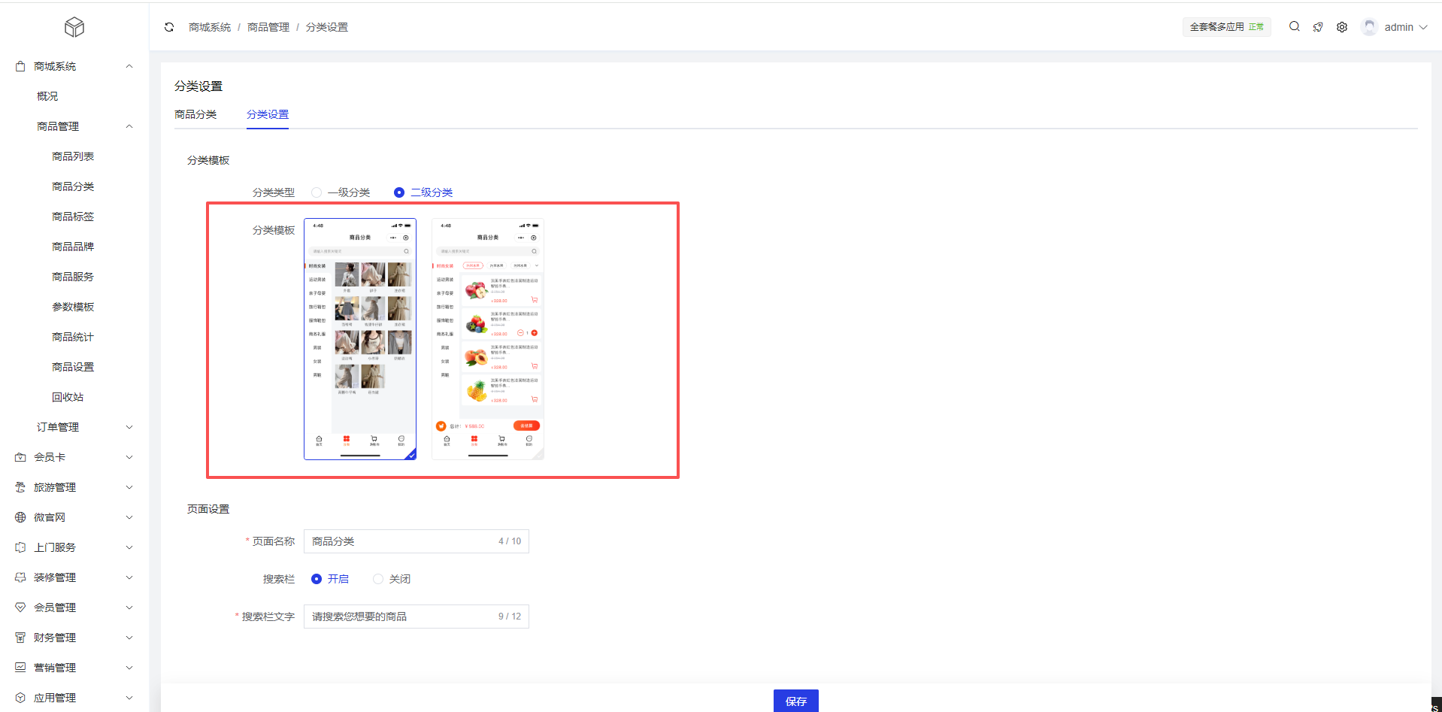Expand the 应用管理 menu chevron
1442x712 pixels.
click(x=129, y=698)
